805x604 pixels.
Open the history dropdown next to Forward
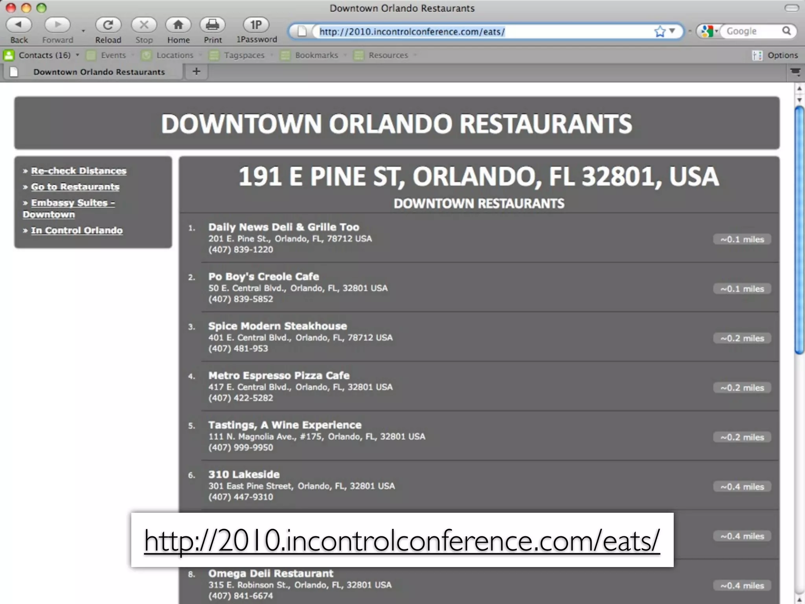click(83, 31)
